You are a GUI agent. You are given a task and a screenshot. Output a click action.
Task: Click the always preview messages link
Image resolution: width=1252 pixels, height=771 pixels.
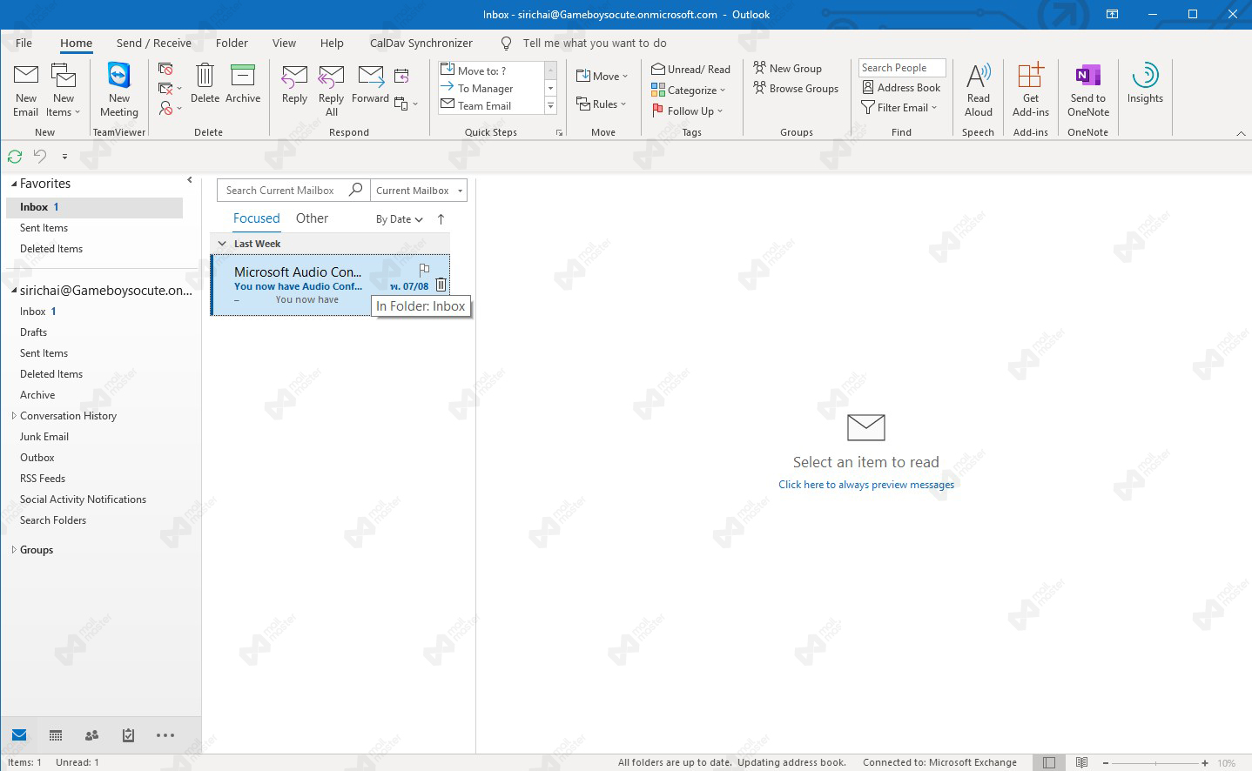[865, 485]
